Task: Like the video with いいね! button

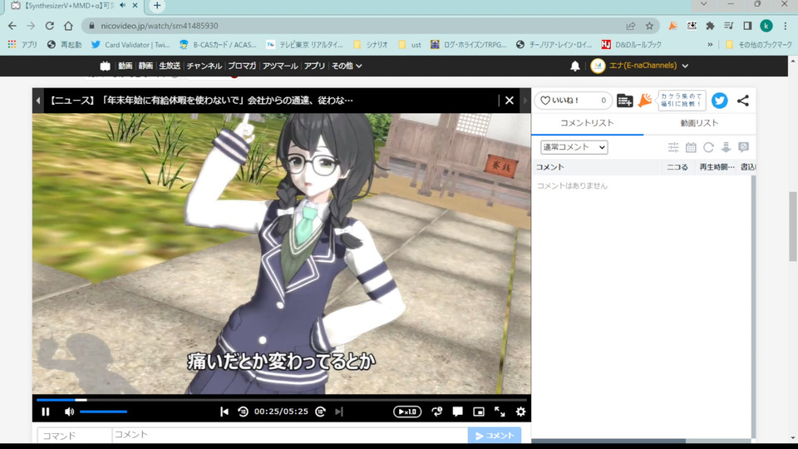Action: coord(573,101)
